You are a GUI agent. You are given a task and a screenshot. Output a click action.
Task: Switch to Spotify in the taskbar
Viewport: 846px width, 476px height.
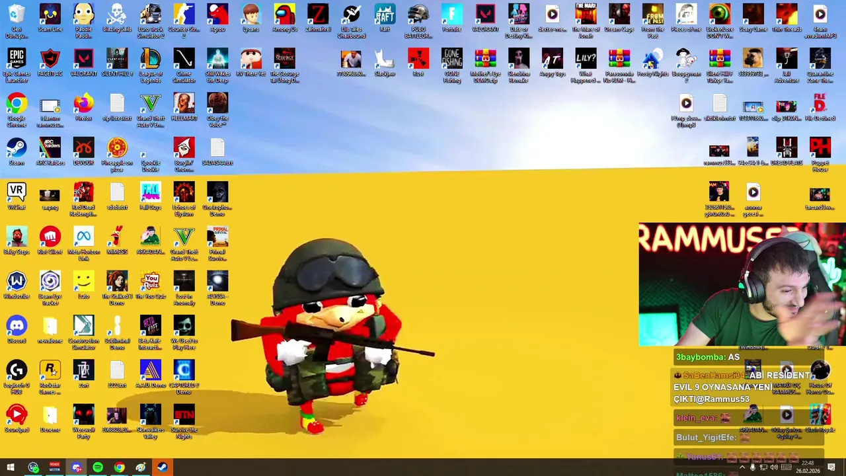click(98, 467)
